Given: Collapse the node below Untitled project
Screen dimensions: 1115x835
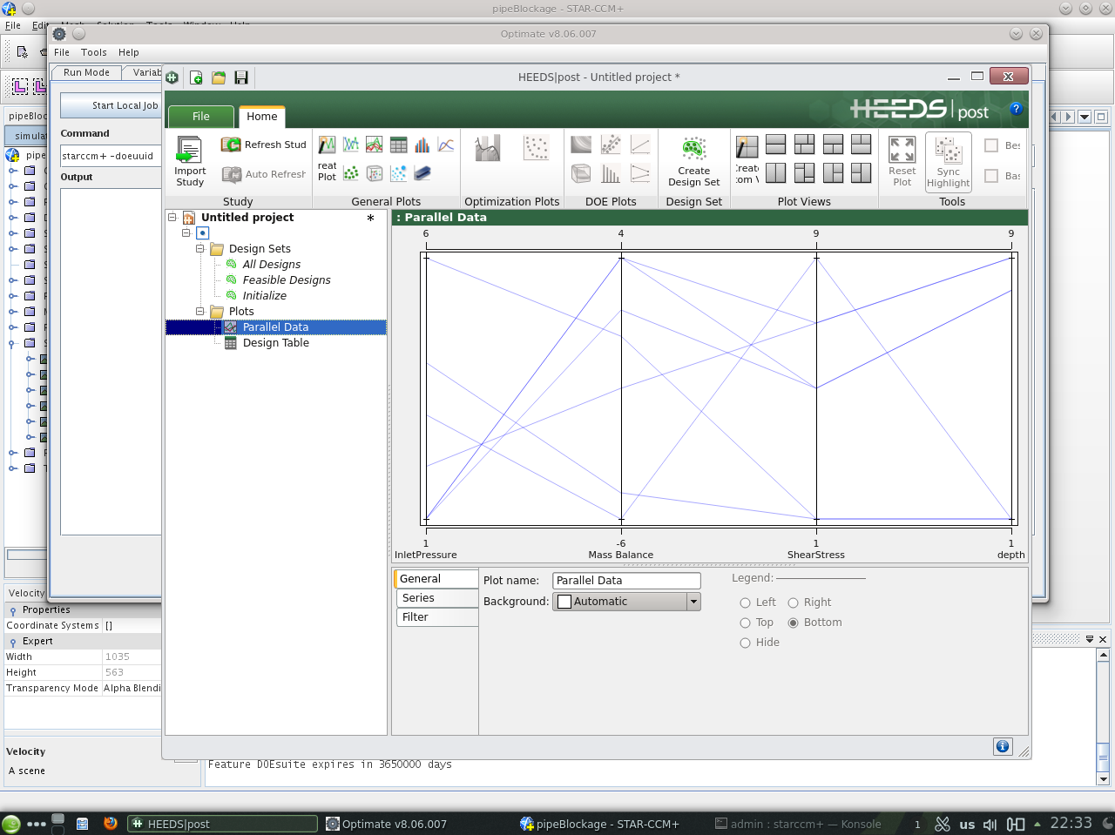Looking at the screenshot, I should point(186,233).
